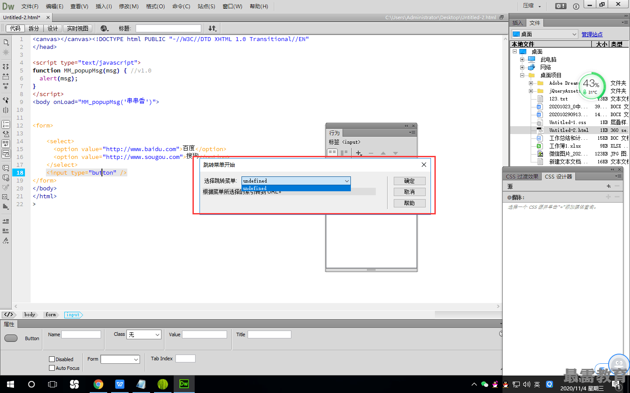The width and height of the screenshot is (630, 393).
Task: Click the Collapse Selection icon
Action: [6, 76]
